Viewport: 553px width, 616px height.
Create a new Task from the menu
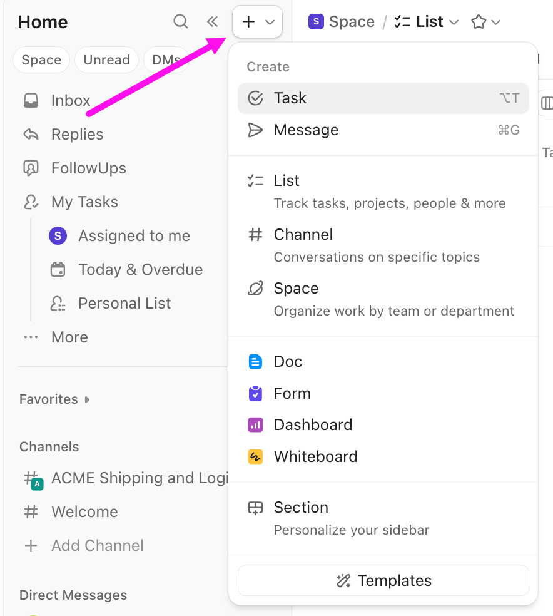click(290, 98)
